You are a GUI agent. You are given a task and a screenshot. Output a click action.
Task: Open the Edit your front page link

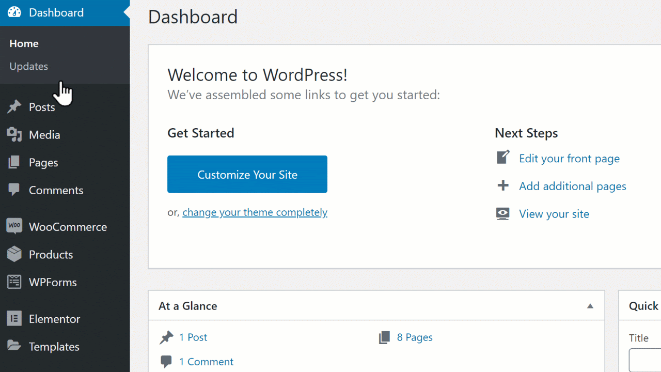[x=569, y=159]
